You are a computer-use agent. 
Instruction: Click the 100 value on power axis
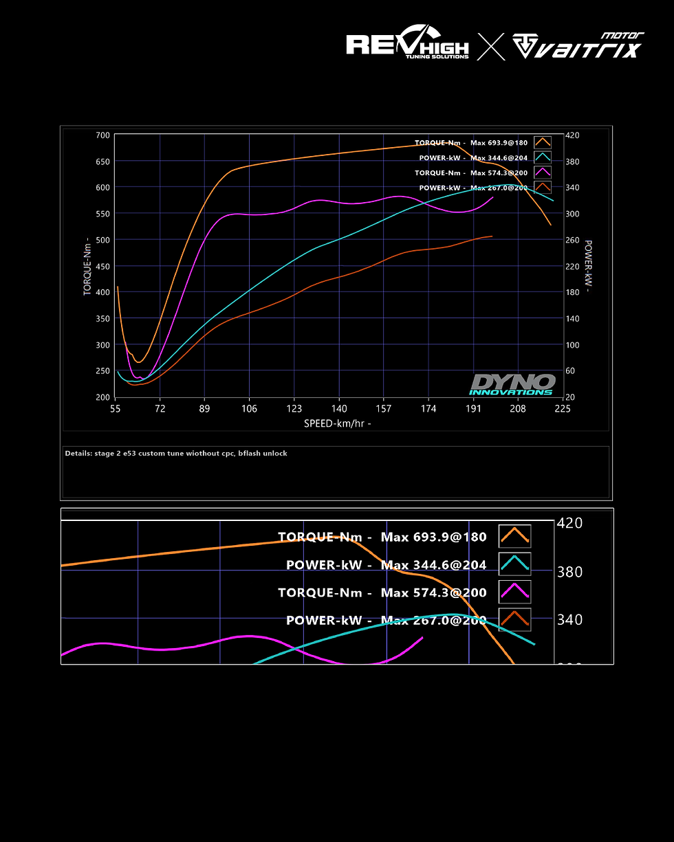click(x=573, y=345)
